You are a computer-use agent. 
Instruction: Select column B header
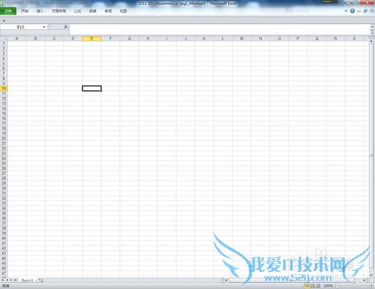[x=35, y=38]
